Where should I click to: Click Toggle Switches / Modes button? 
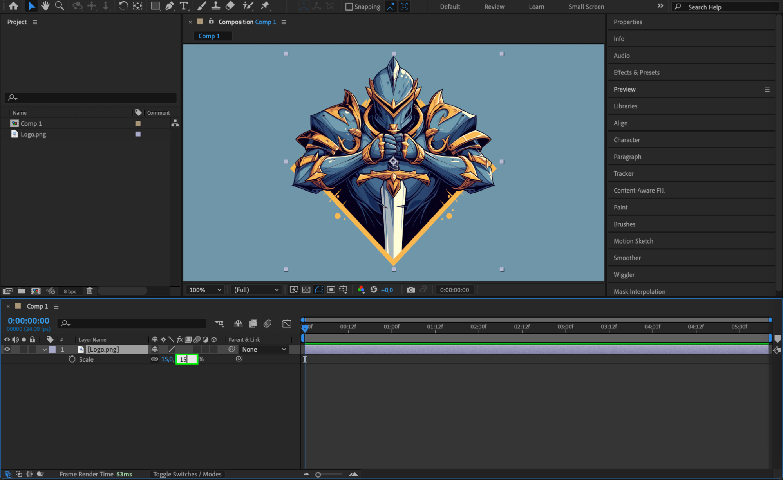pos(187,474)
